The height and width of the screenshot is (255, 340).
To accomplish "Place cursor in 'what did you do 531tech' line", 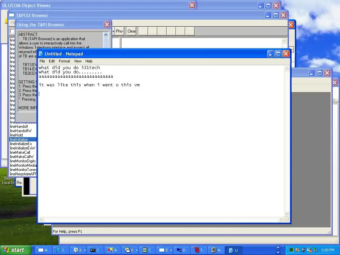I will click(69, 68).
